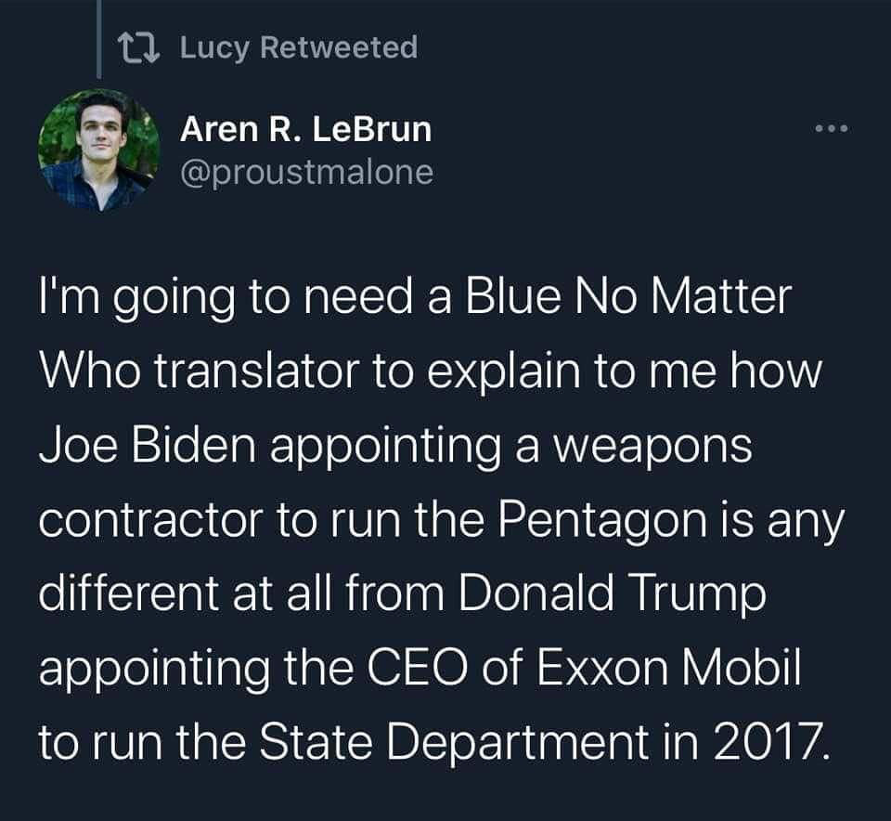891x821 pixels.
Task: Click the name Donald Trump in tweet
Action: [612, 593]
